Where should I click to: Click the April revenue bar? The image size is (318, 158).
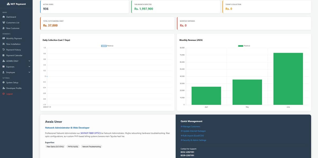point(206,96)
